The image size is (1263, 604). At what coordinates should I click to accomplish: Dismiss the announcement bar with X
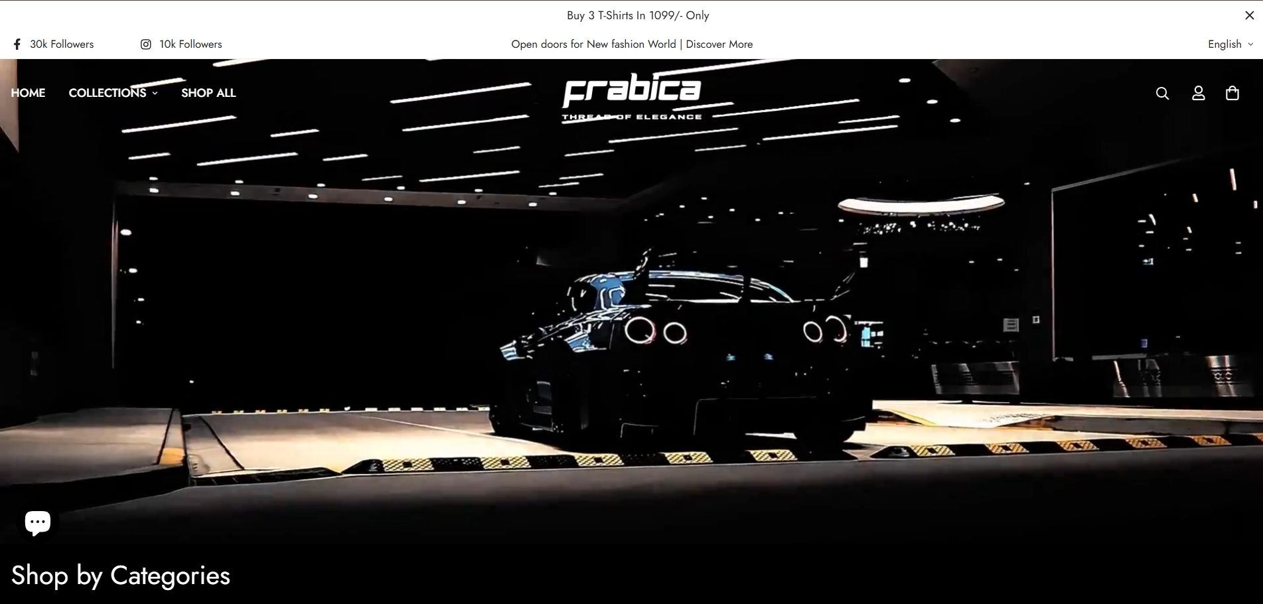click(x=1249, y=15)
